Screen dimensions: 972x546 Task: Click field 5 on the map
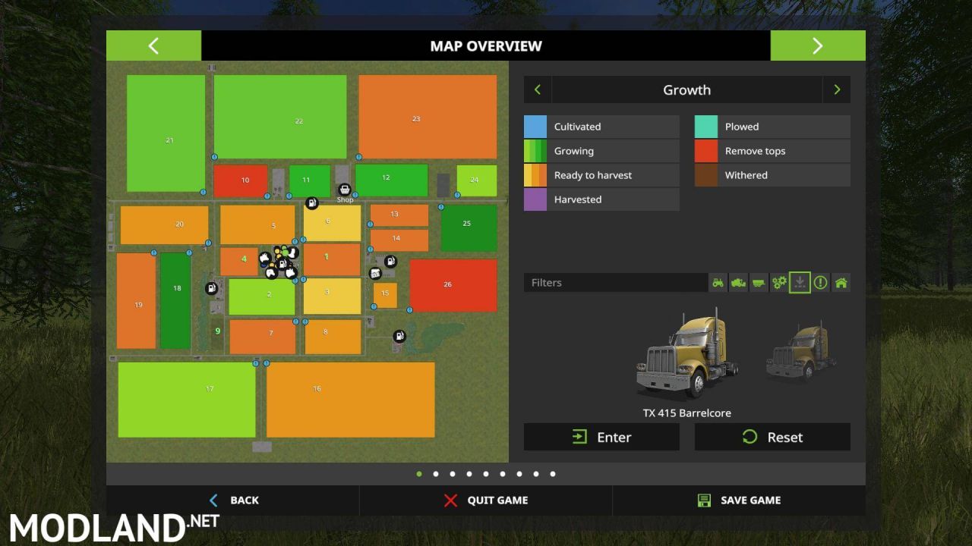257,224
